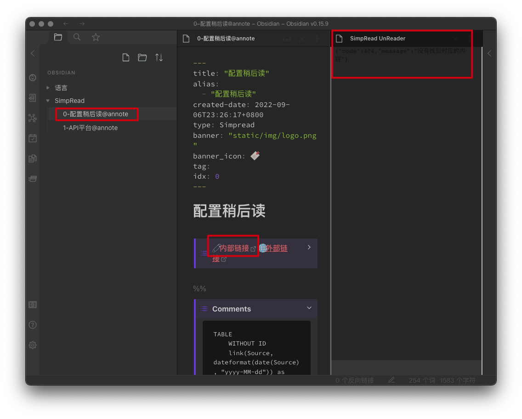Click the created-date frontmatter line
522x419 pixels.
241,110
